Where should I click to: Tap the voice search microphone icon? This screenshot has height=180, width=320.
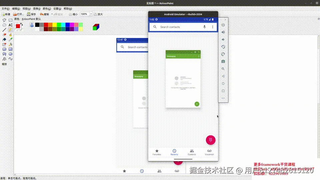204,27
